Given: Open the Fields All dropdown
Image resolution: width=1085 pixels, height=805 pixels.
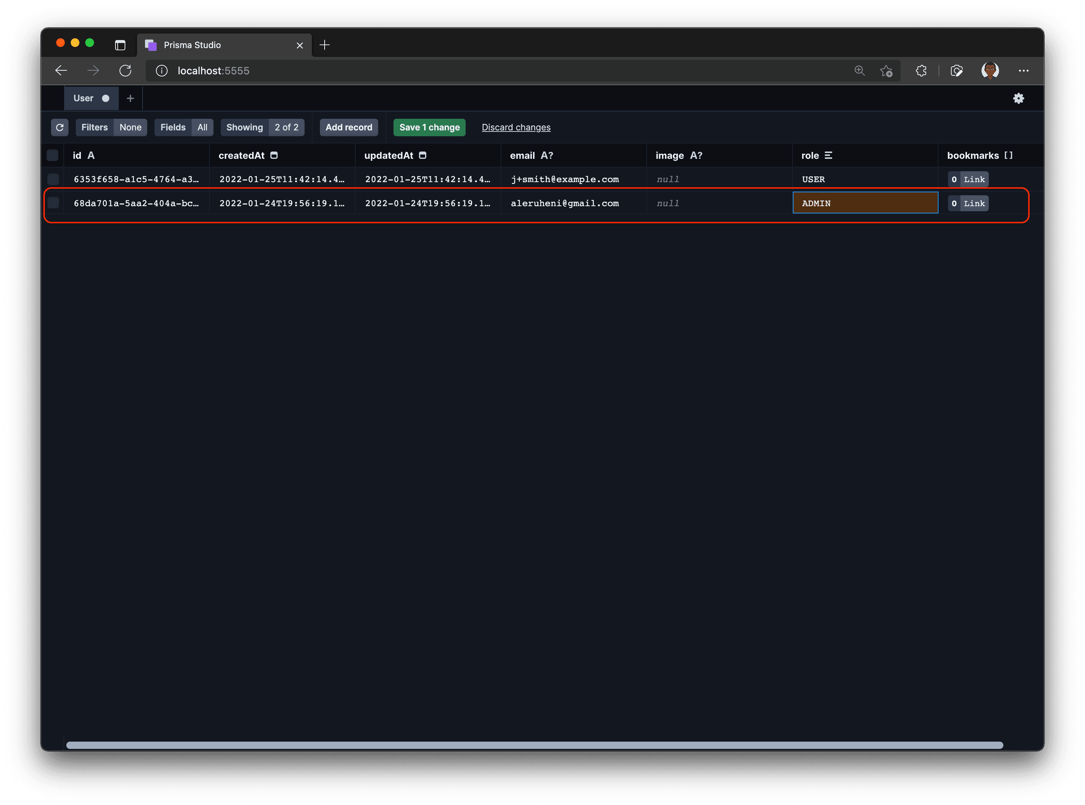Looking at the screenshot, I should click(x=184, y=127).
